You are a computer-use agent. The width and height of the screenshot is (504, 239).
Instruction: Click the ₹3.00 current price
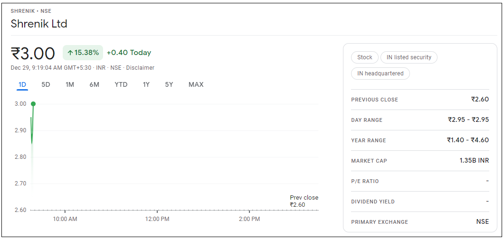coord(33,53)
